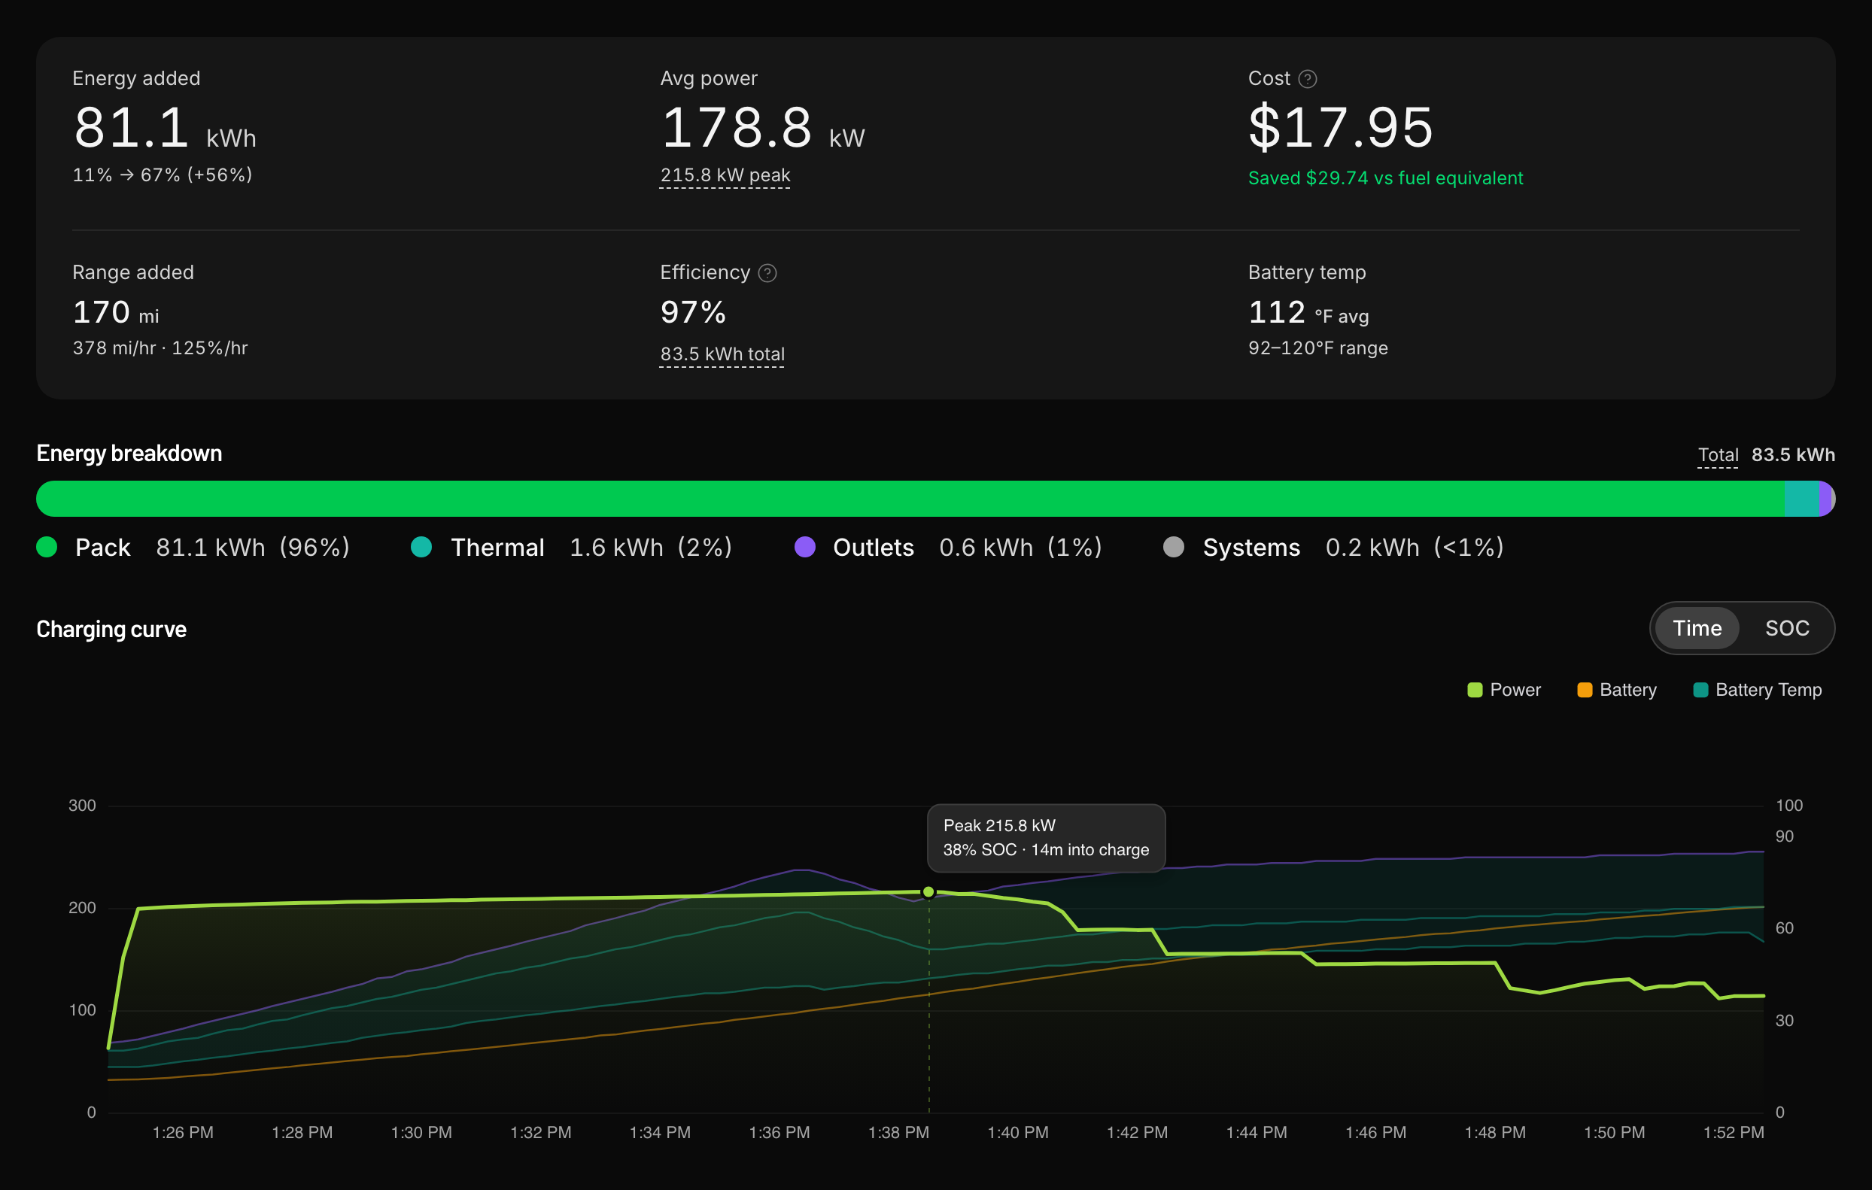Click the 83.5 kWh total underlined text
1872x1190 pixels.
(x=722, y=354)
